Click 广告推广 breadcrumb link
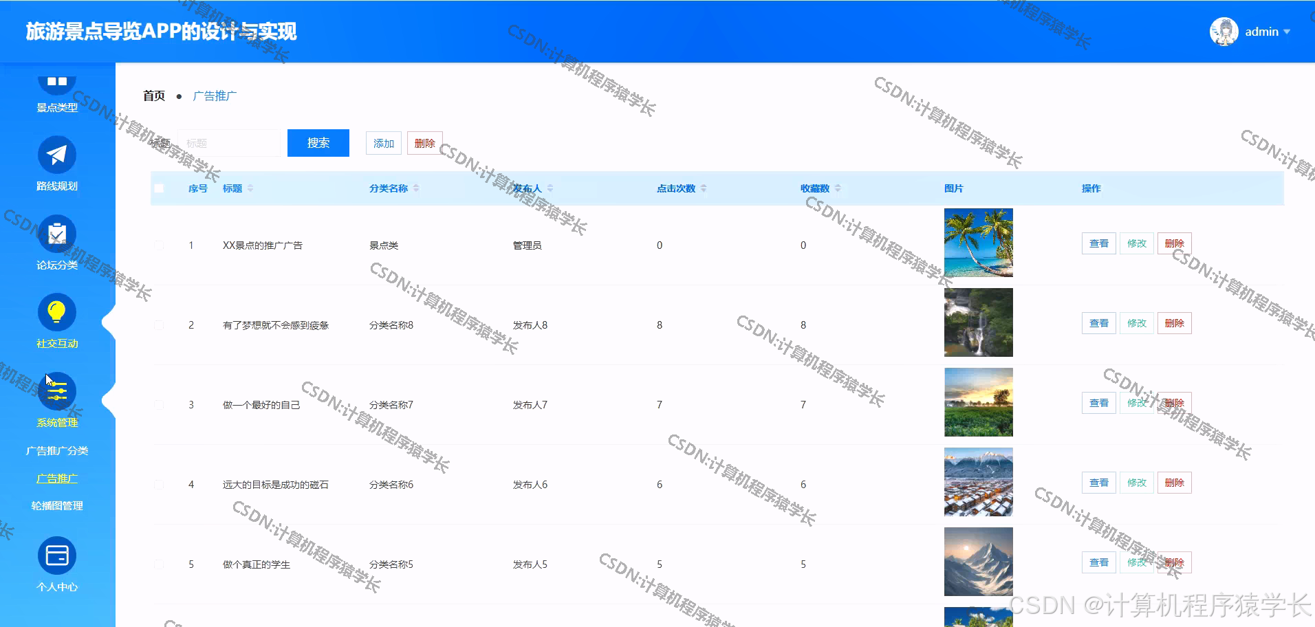 (x=215, y=96)
